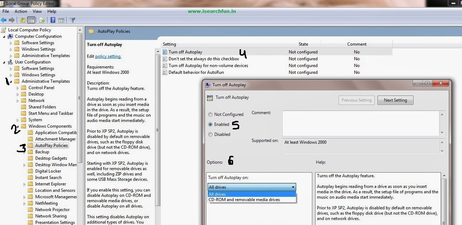Toggle the Show/Hide Console Tree toolbar icon
This screenshot has height=225, width=462.
pos(31,20)
